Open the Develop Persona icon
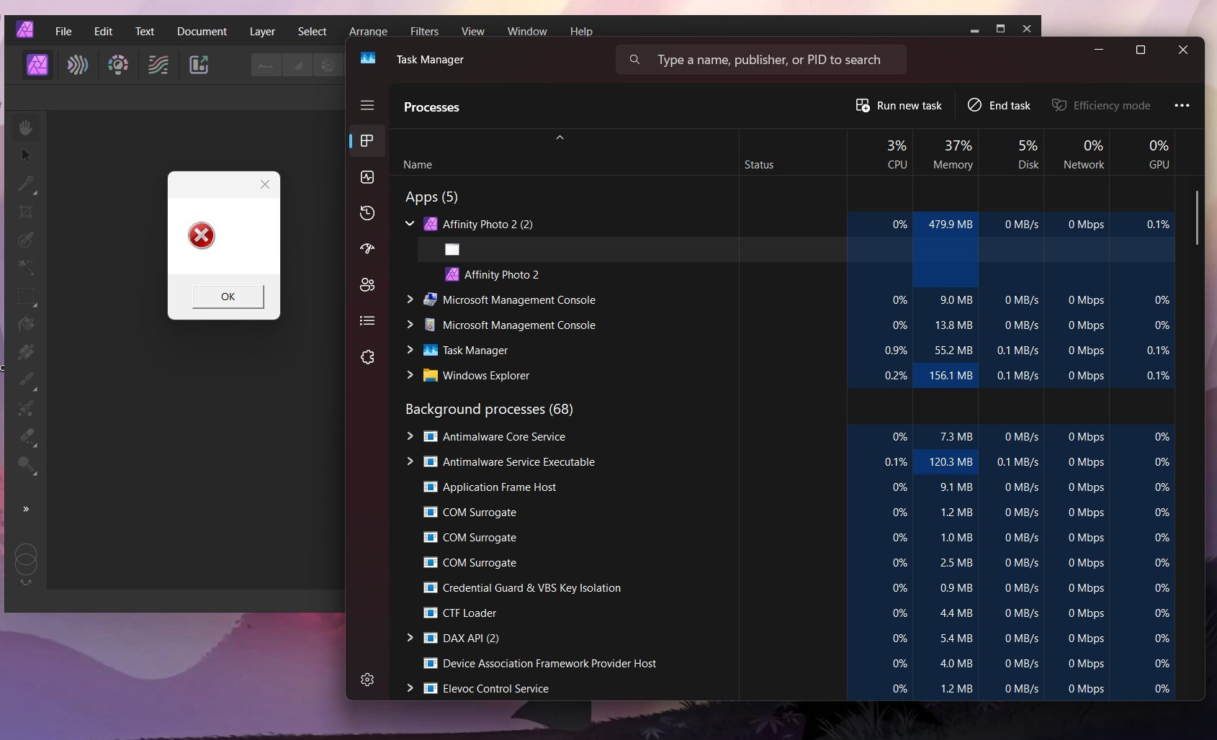Image resolution: width=1217 pixels, height=740 pixels. pos(118,65)
